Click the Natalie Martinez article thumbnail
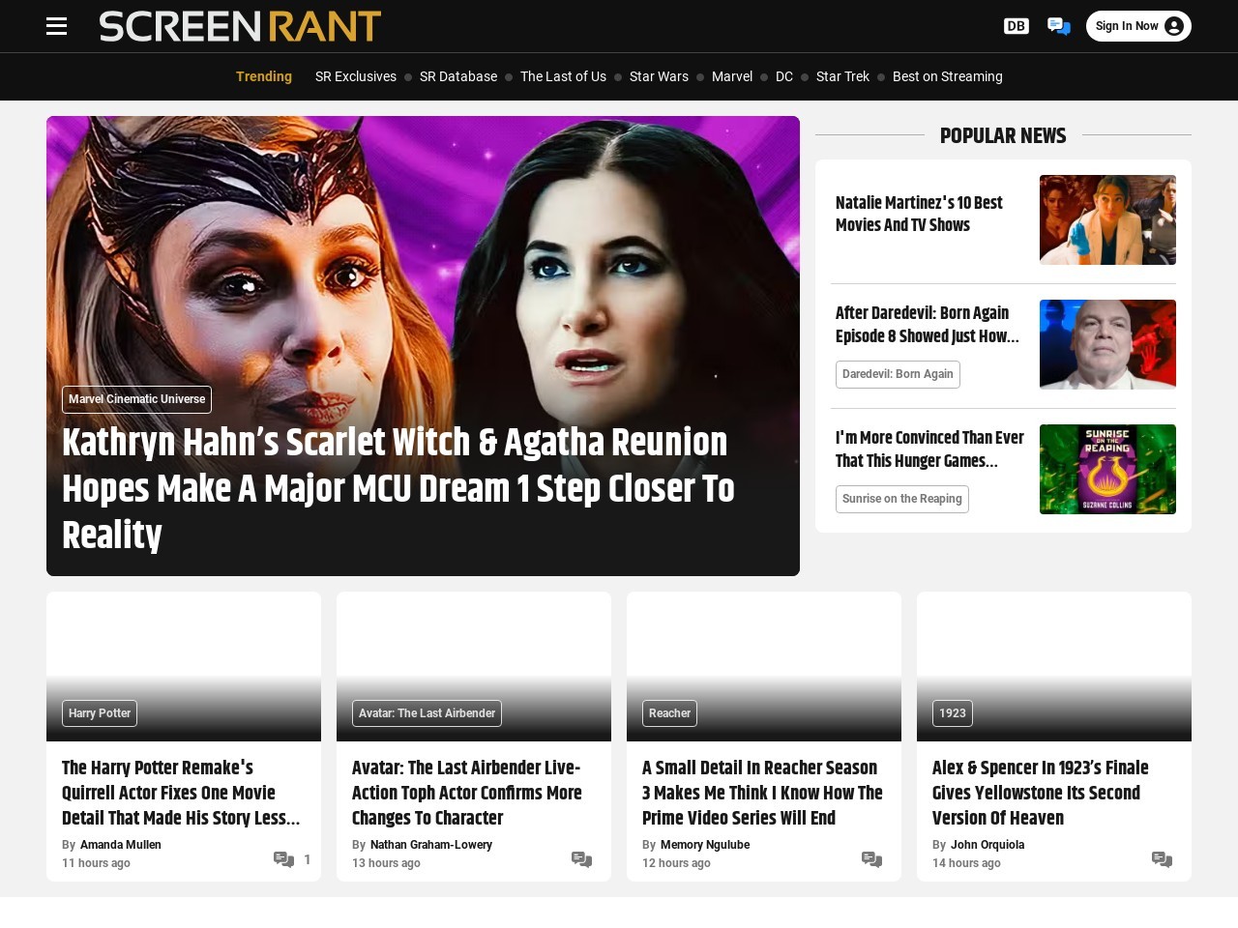 click(1107, 219)
